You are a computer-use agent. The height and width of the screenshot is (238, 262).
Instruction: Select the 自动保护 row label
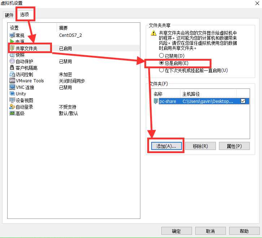[24, 61]
